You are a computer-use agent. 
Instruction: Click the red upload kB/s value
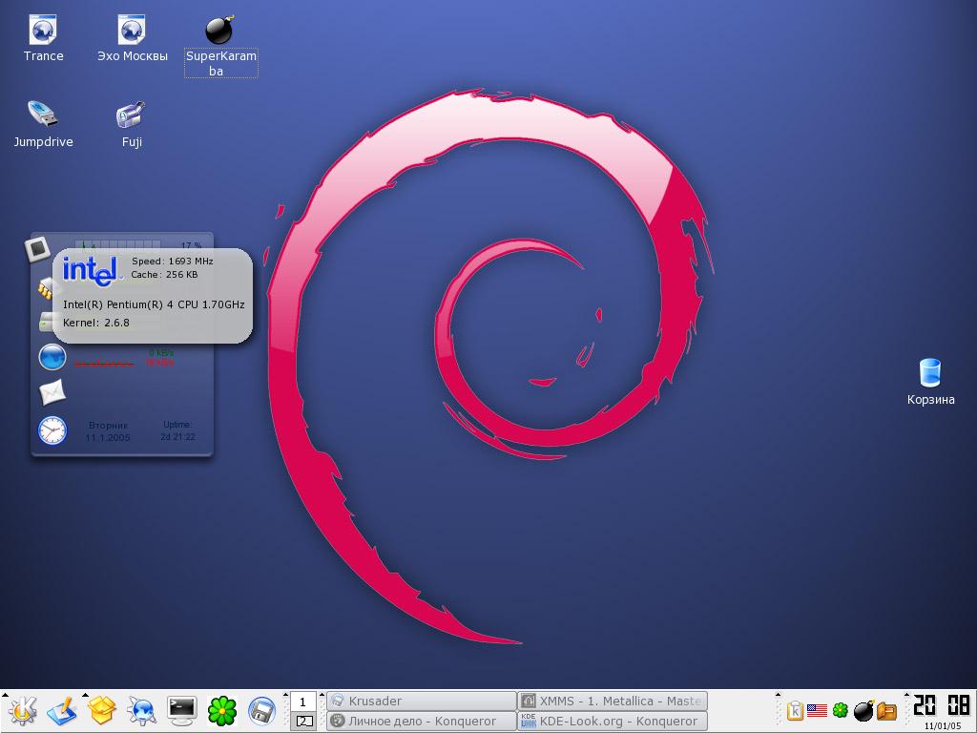[x=159, y=362]
